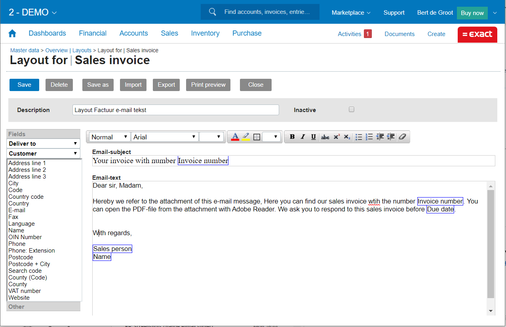The image size is (506, 327).
Task: Open the Financial menu
Action: [93, 33]
